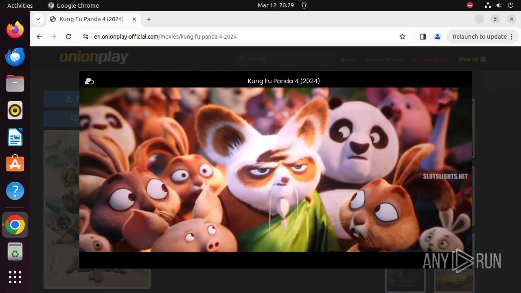The width and height of the screenshot is (521, 293).
Task: Open the power menu icon
Action: [x=511, y=5]
